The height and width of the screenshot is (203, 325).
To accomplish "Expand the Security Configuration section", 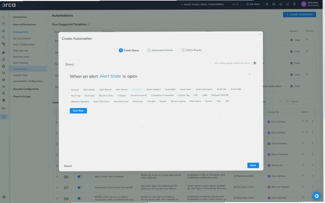I will tap(26, 89).
